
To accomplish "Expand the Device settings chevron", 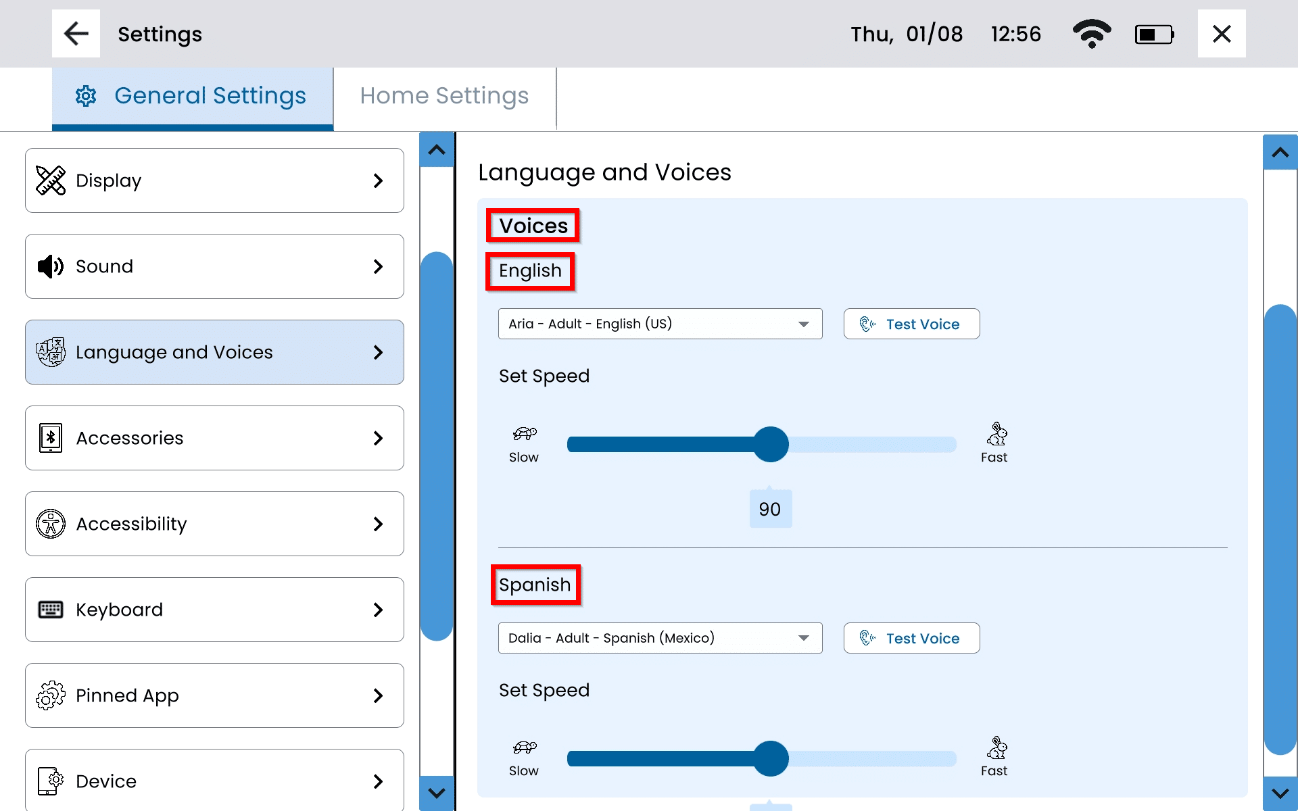I will pyautogui.click(x=378, y=781).
